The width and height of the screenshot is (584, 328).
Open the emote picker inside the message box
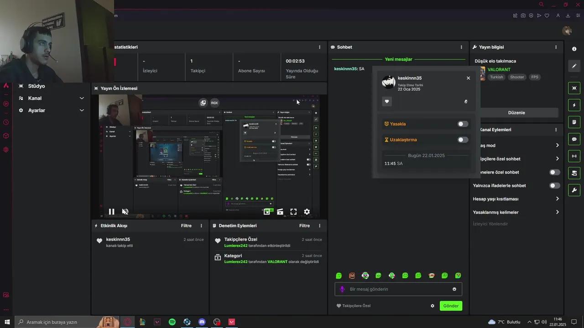point(454,289)
